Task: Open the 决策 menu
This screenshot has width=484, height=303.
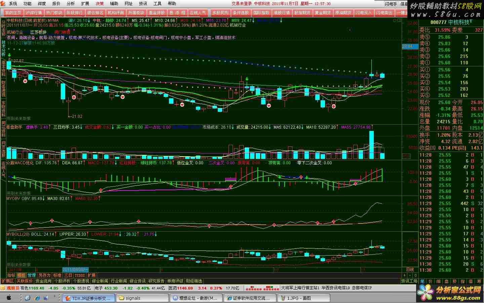Action: [99, 4]
